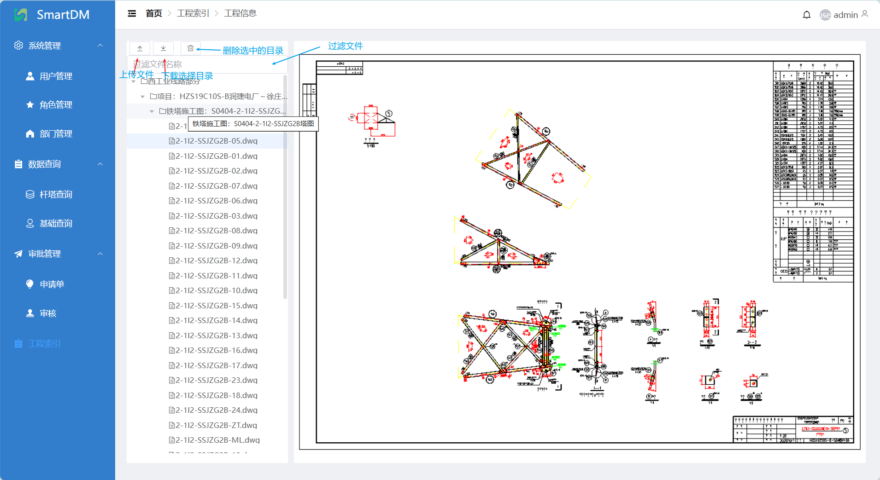
Task: Collapse the 审批管理 menu chevron
Action: tap(100, 254)
